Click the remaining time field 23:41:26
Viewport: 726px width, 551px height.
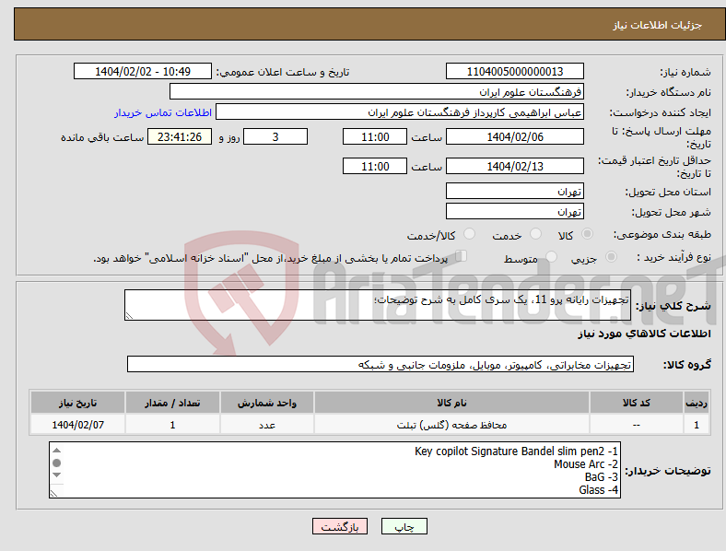(180, 136)
